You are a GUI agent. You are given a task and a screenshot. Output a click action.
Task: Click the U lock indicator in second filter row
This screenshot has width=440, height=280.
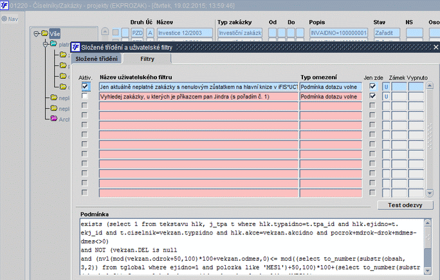coord(387,96)
